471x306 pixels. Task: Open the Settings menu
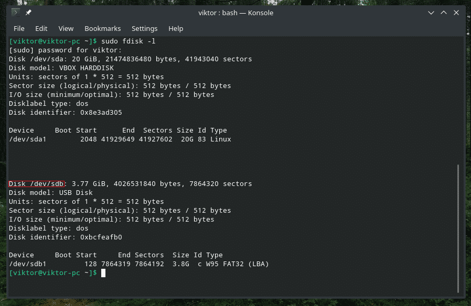click(144, 29)
